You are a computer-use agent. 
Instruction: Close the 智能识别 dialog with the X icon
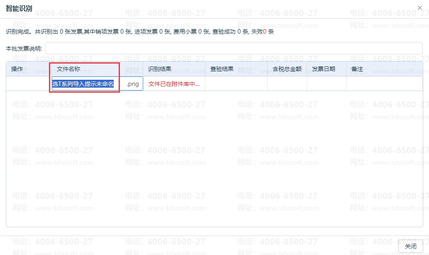[419, 8]
